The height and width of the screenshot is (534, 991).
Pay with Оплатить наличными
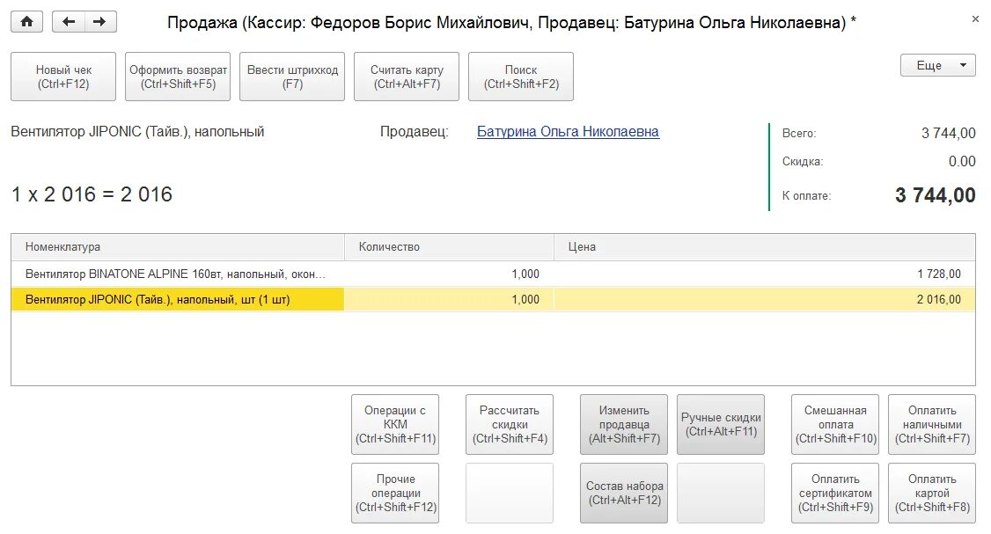(931, 425)
